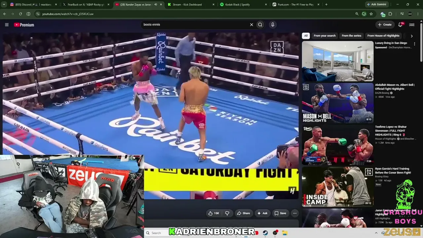
Task: Go back to the previous page
Action: pyautogui.click(x=5, y=14)
